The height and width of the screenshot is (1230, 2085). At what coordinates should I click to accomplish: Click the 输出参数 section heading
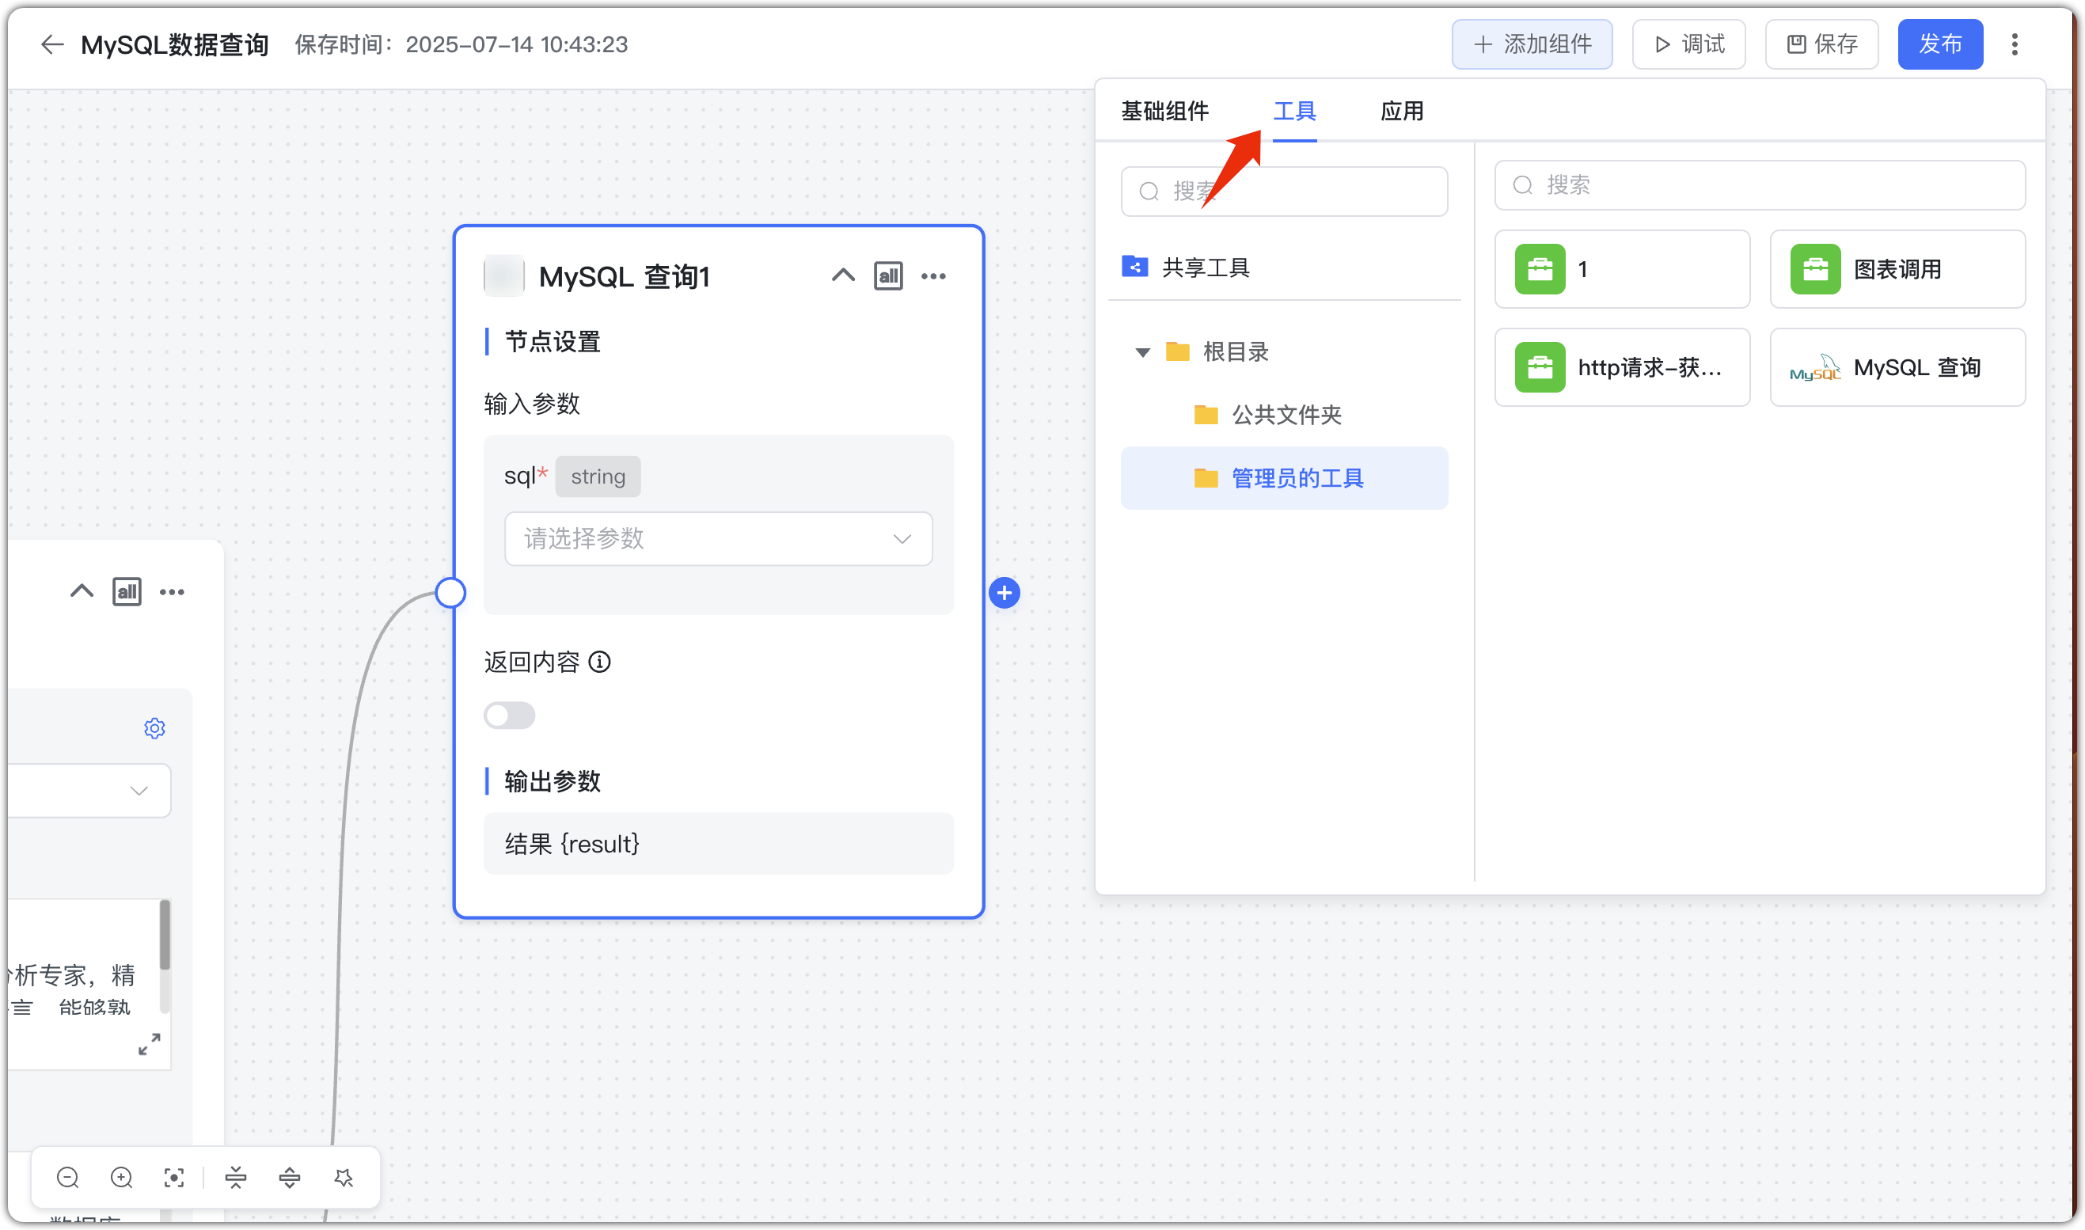click(x=552, y=780)
